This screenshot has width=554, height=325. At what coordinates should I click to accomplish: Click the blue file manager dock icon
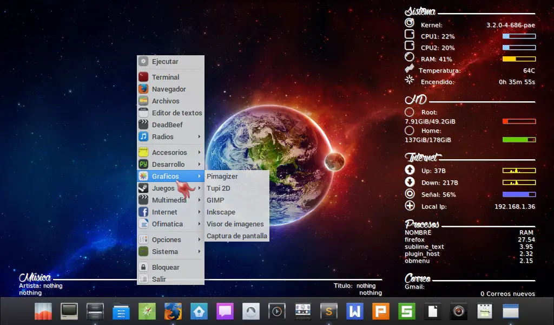click(121, 311)
